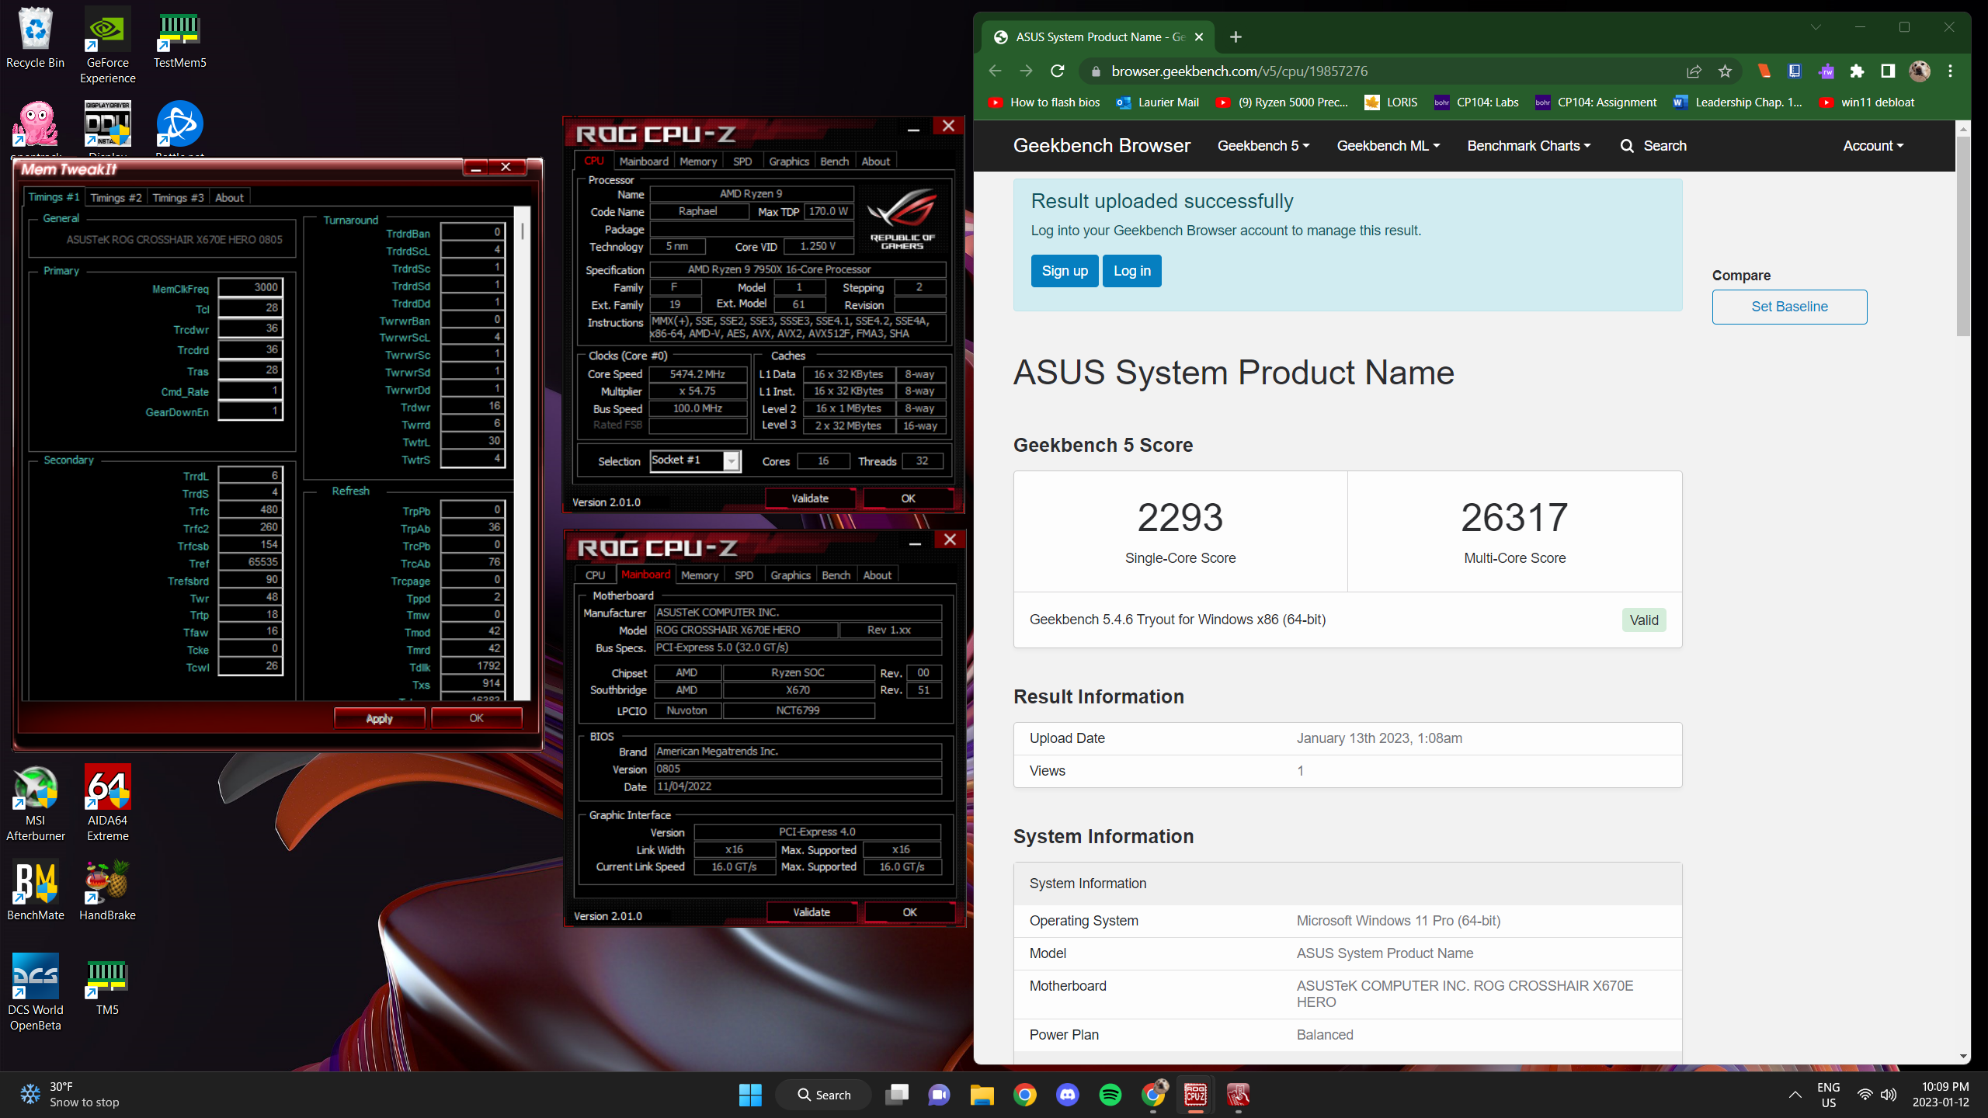The height and width of the screenshot is (1118, 1988).
Task: Click Validate in the top CPU-Z window
Action: [810, 498]
